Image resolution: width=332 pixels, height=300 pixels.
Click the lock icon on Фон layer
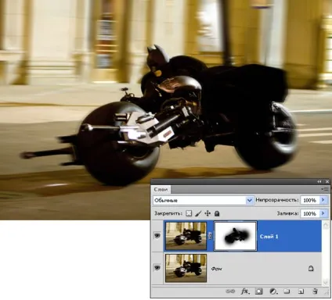pyautogui.click(x=311, y=268)
